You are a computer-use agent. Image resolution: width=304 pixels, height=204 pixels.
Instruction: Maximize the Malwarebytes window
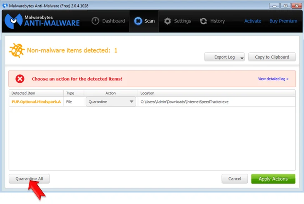coord(285,6)
